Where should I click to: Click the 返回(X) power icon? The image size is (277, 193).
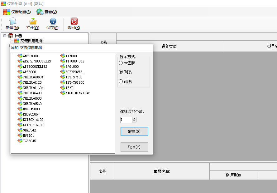pyautogui.click(x=74, y=21)
